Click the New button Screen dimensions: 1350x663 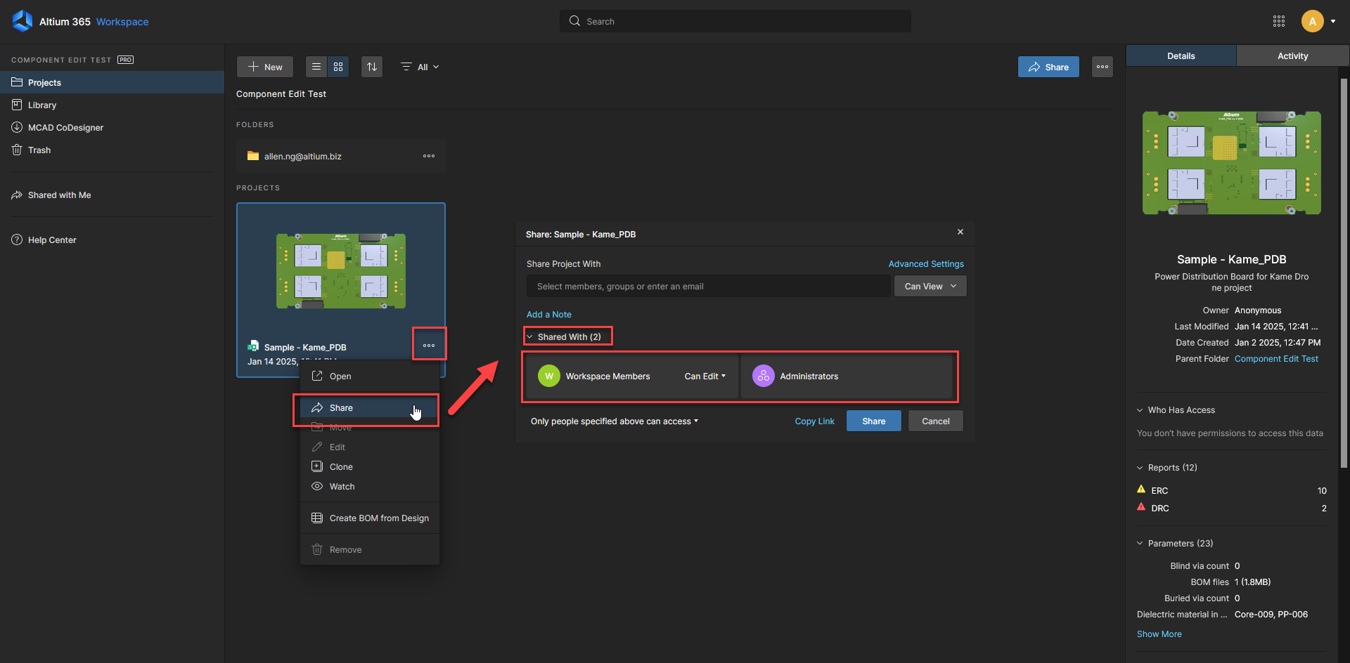pyautogui.click(x=265, y=67)
